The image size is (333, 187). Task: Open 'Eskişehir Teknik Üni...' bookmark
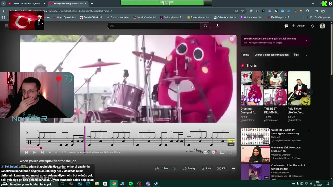92,17
